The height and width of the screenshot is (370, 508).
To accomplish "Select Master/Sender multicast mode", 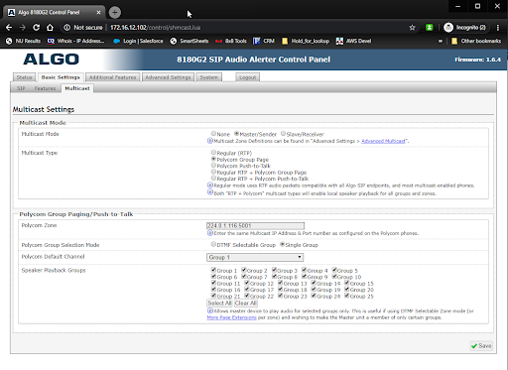I will pyautogui.click(x=236, y=134).
